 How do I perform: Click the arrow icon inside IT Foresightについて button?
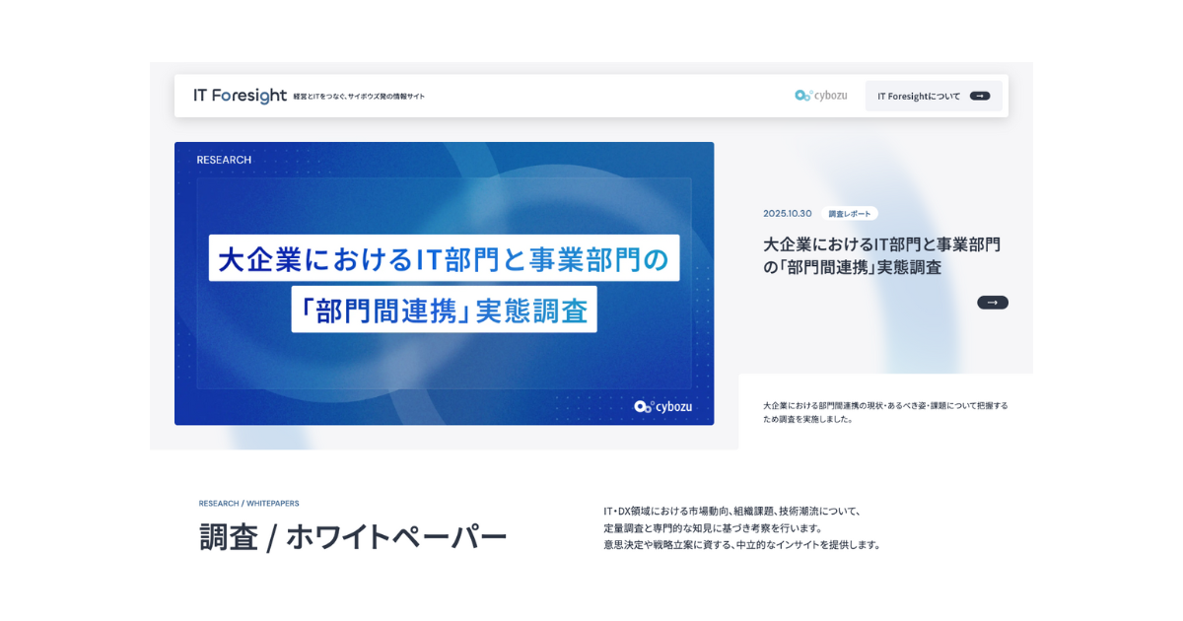(979, 95)
